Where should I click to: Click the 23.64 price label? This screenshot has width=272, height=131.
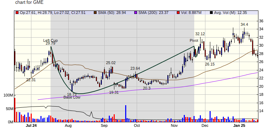135,68
